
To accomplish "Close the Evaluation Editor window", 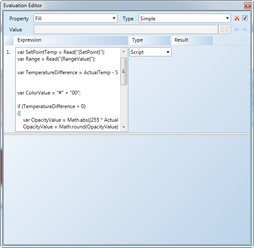I will click(248, 6).
